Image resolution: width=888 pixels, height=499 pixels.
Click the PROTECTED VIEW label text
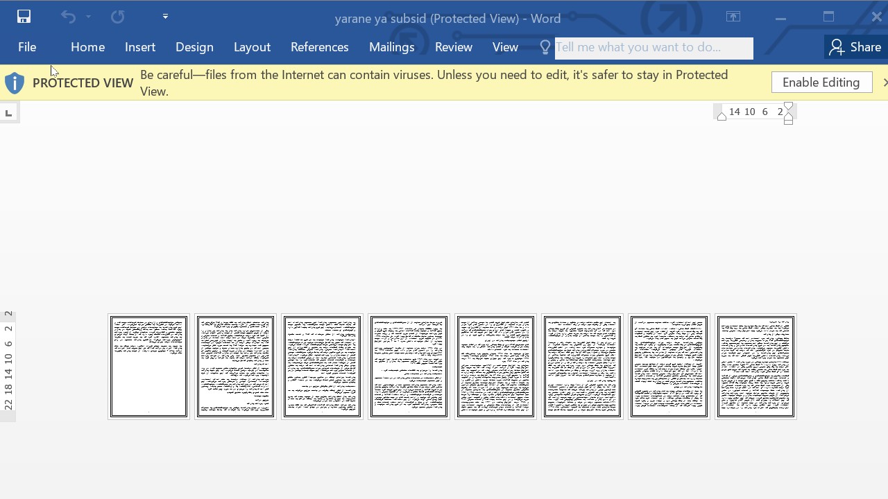83,83
